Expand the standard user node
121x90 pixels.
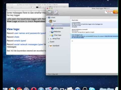point(48,46)
